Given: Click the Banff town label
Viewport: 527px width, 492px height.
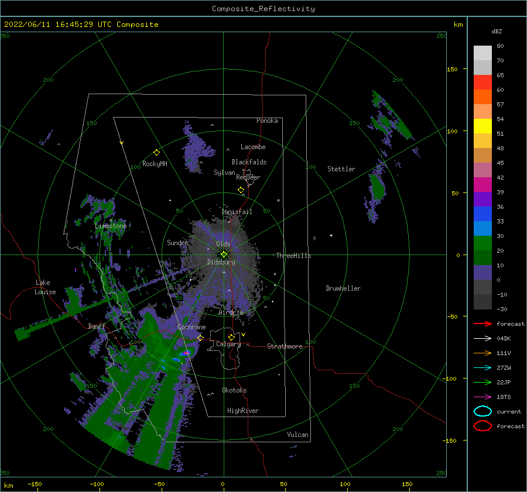Looking at the screenshot, I should click(x=97, y=326).
